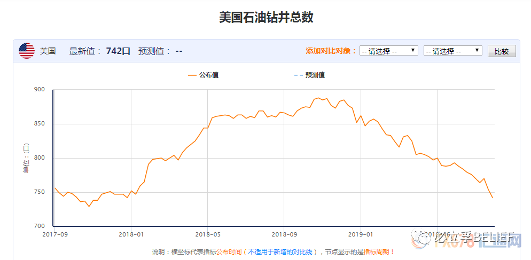Image resolution: width=531 pixels, height=260 pixels.
Task: Click the 2018-05 x-axis label
Action: pos(207,234)
